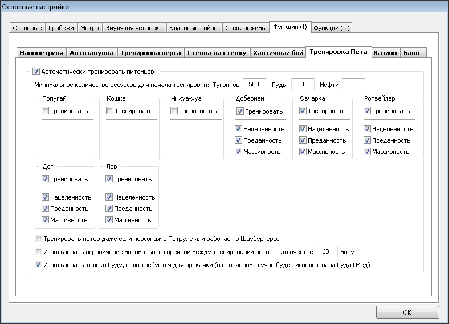Image resolution: width=449 pixels, height=324 pixels.
Task: Toggle Массивность for Ротвейлер
Action: [368, 152]
